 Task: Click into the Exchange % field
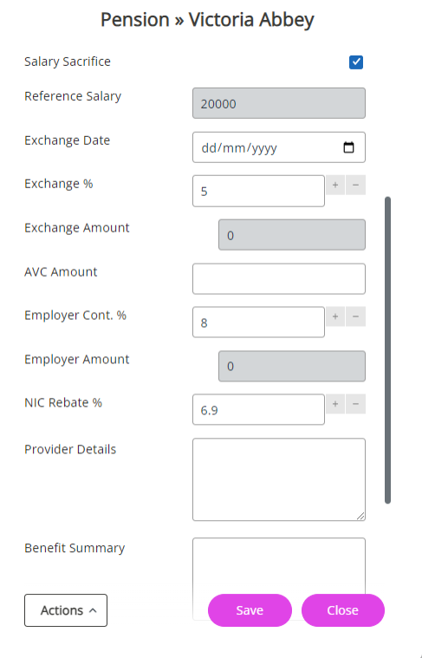click(x=258, y=191)
